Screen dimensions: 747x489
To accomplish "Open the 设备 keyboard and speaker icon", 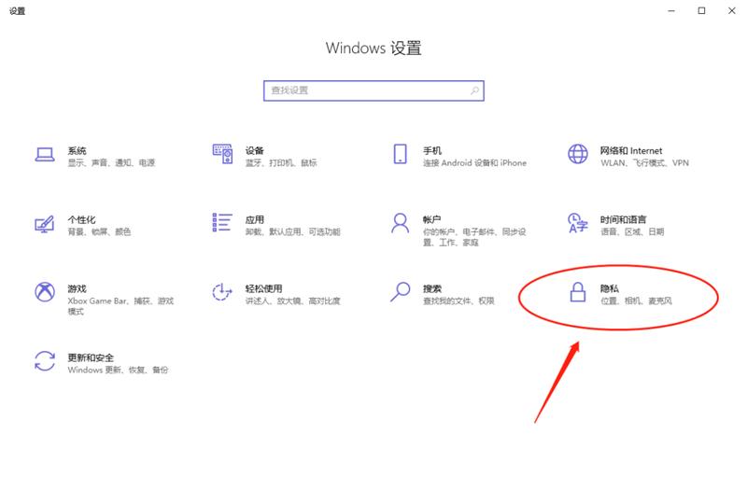I will tap(222, 154).
